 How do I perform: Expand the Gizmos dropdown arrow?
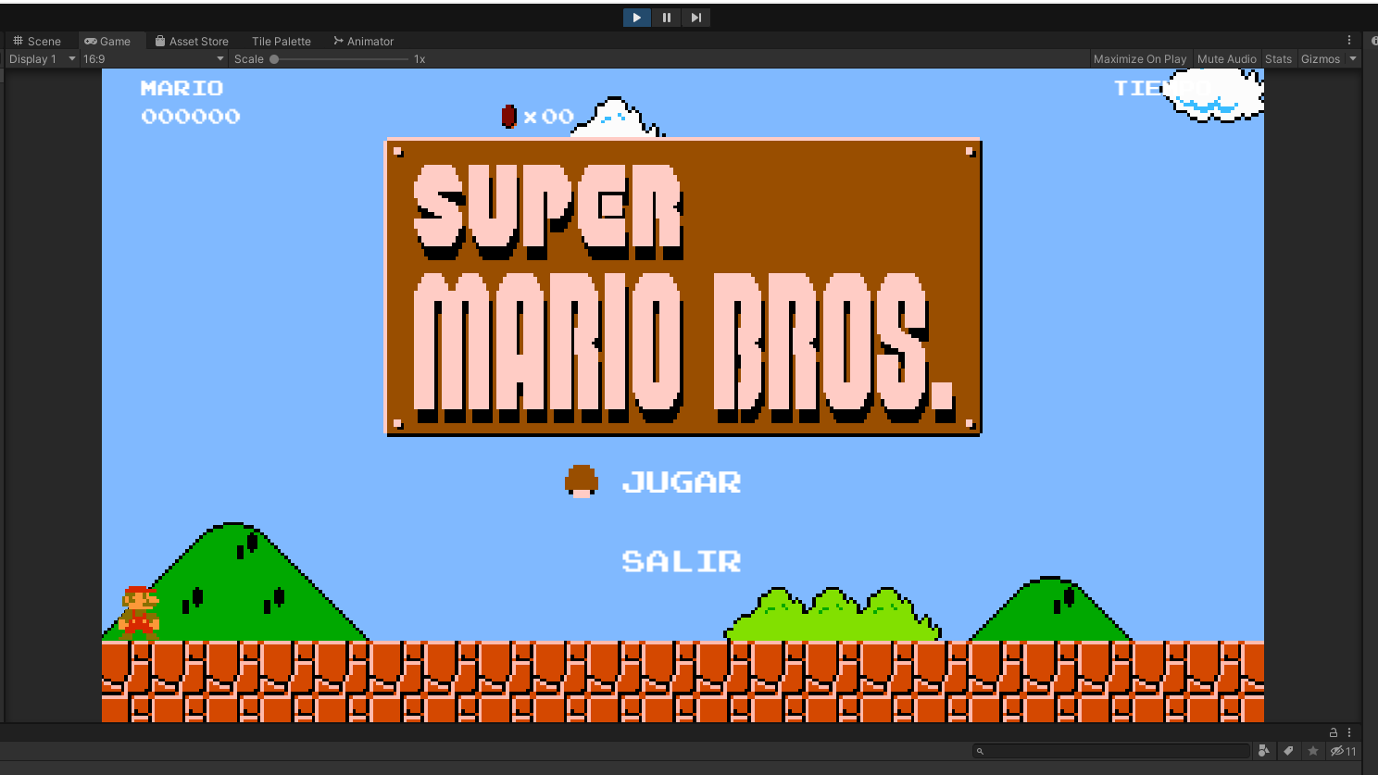(x=1353, y=58)
